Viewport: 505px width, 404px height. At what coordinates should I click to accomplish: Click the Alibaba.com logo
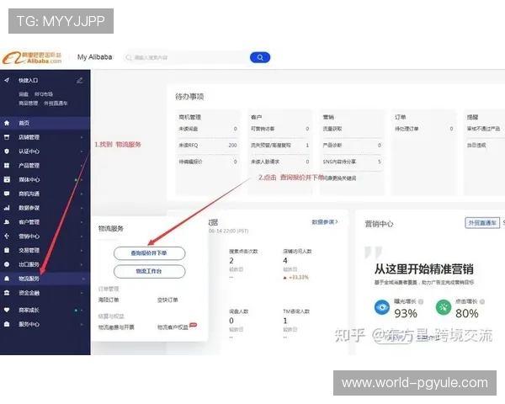click(x=32, y=58)
